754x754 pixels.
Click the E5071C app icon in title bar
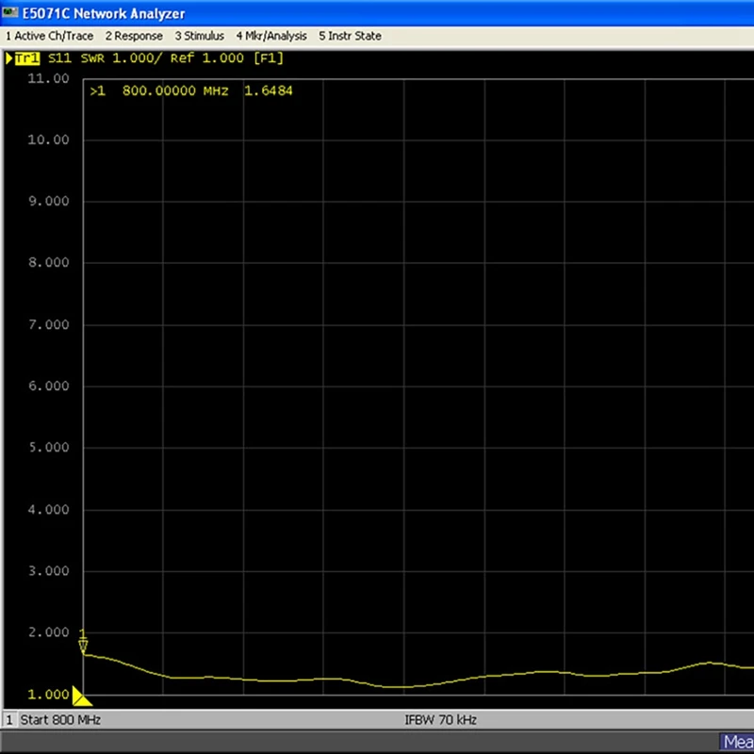11,13
